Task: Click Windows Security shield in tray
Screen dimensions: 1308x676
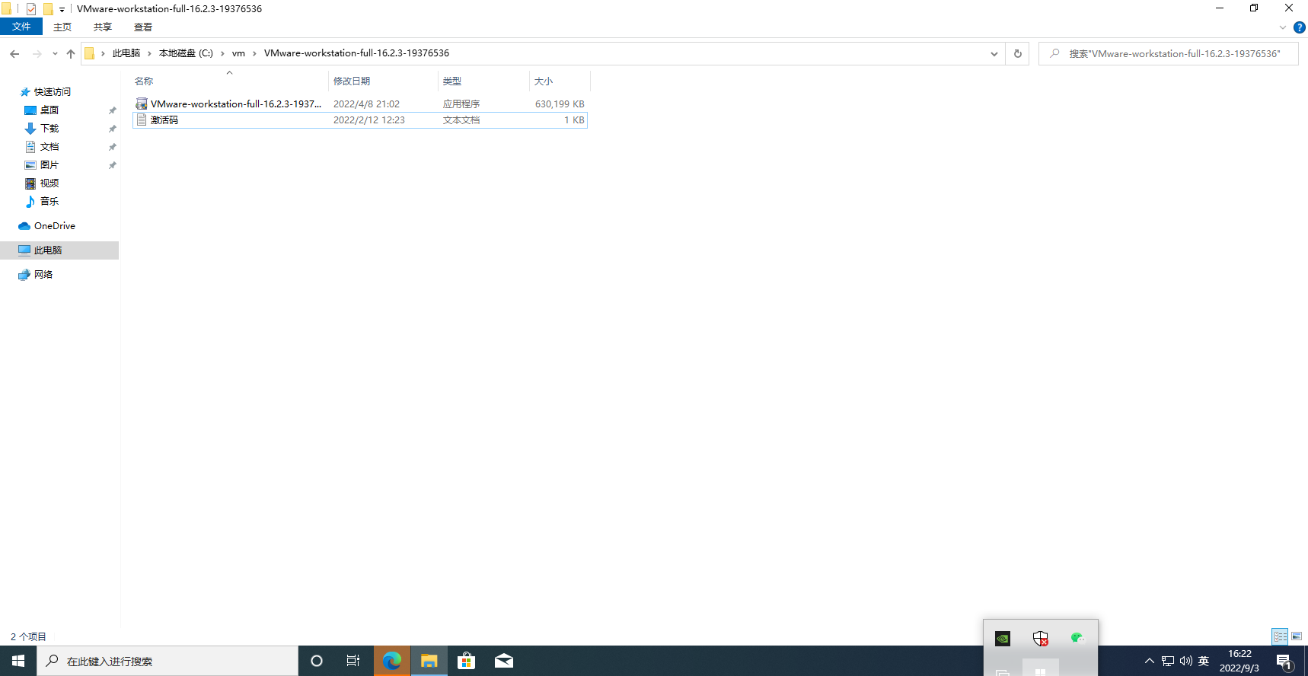Action: pos(1040,639)
